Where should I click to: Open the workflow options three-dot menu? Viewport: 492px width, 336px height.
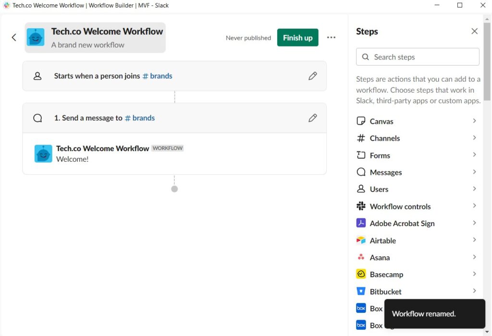pyautogui.click(x=331, y=37)
